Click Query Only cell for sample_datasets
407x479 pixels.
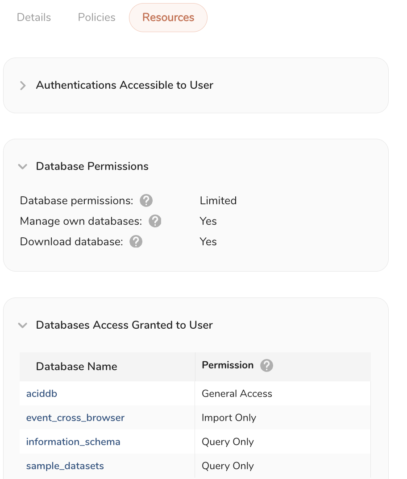228,466
